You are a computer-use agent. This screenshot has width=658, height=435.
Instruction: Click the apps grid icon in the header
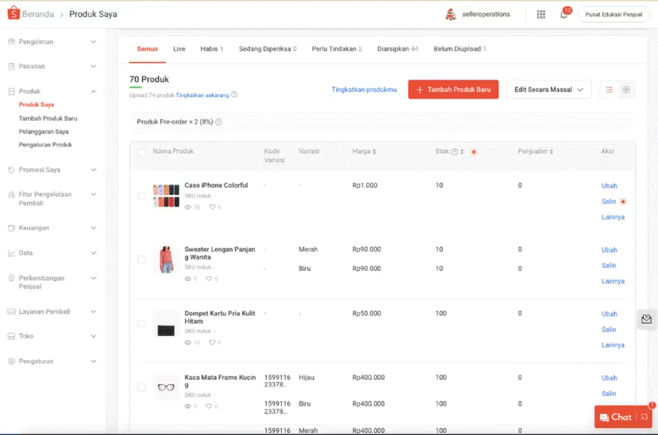tap(541, 13)
